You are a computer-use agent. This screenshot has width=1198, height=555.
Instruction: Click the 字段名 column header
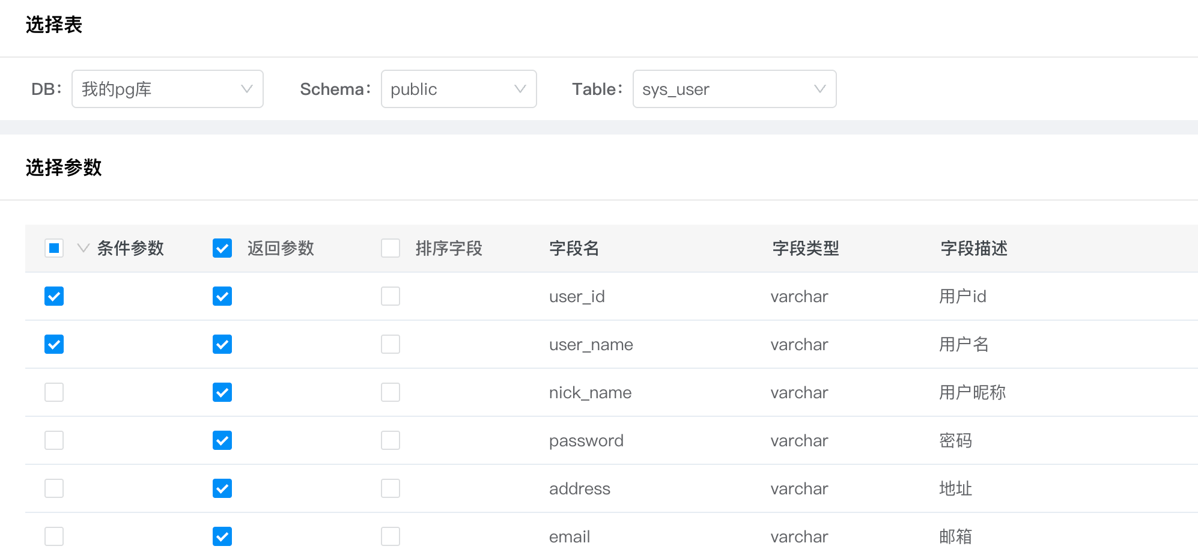click(574, 248)
